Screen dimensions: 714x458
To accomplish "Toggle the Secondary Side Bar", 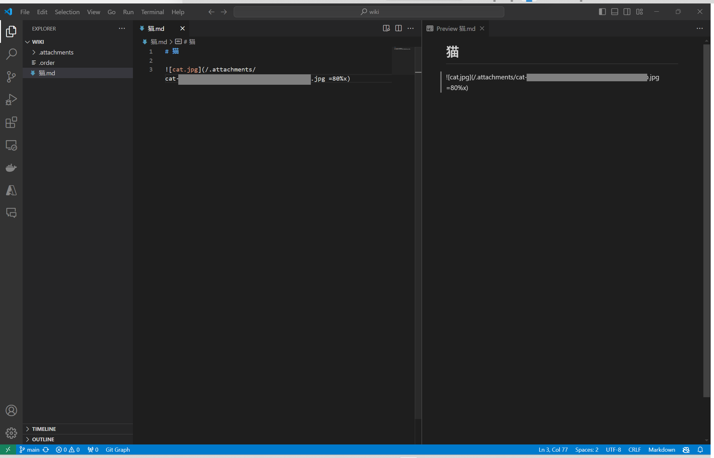I will click(627, 12).
